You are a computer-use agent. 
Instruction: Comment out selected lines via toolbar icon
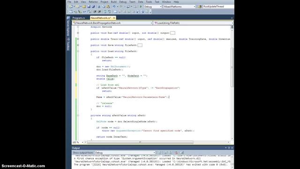[x=105, y=12]
